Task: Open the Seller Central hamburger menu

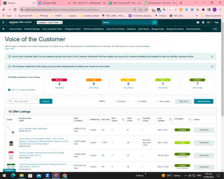Action: click(x=3, y=22)
